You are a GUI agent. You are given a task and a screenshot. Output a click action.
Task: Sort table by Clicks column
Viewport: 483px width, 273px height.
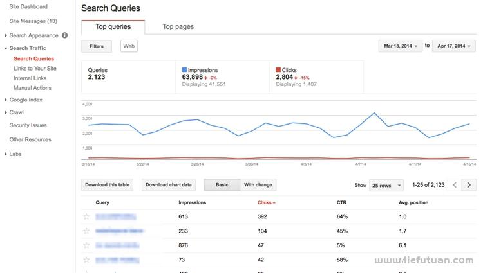(x=267, y=202)
